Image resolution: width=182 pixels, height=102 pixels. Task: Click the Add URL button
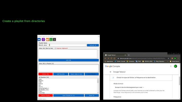[x=69, y=60]
